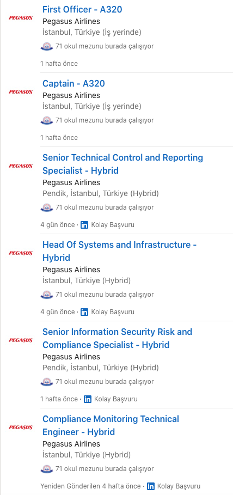Viewport: 233px width, 495px height.
Task: Click the location text under Head Of Systems
Action: 87,281
